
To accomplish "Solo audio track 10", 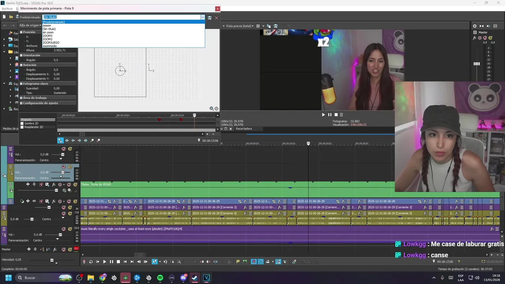I will pos(70,149).
